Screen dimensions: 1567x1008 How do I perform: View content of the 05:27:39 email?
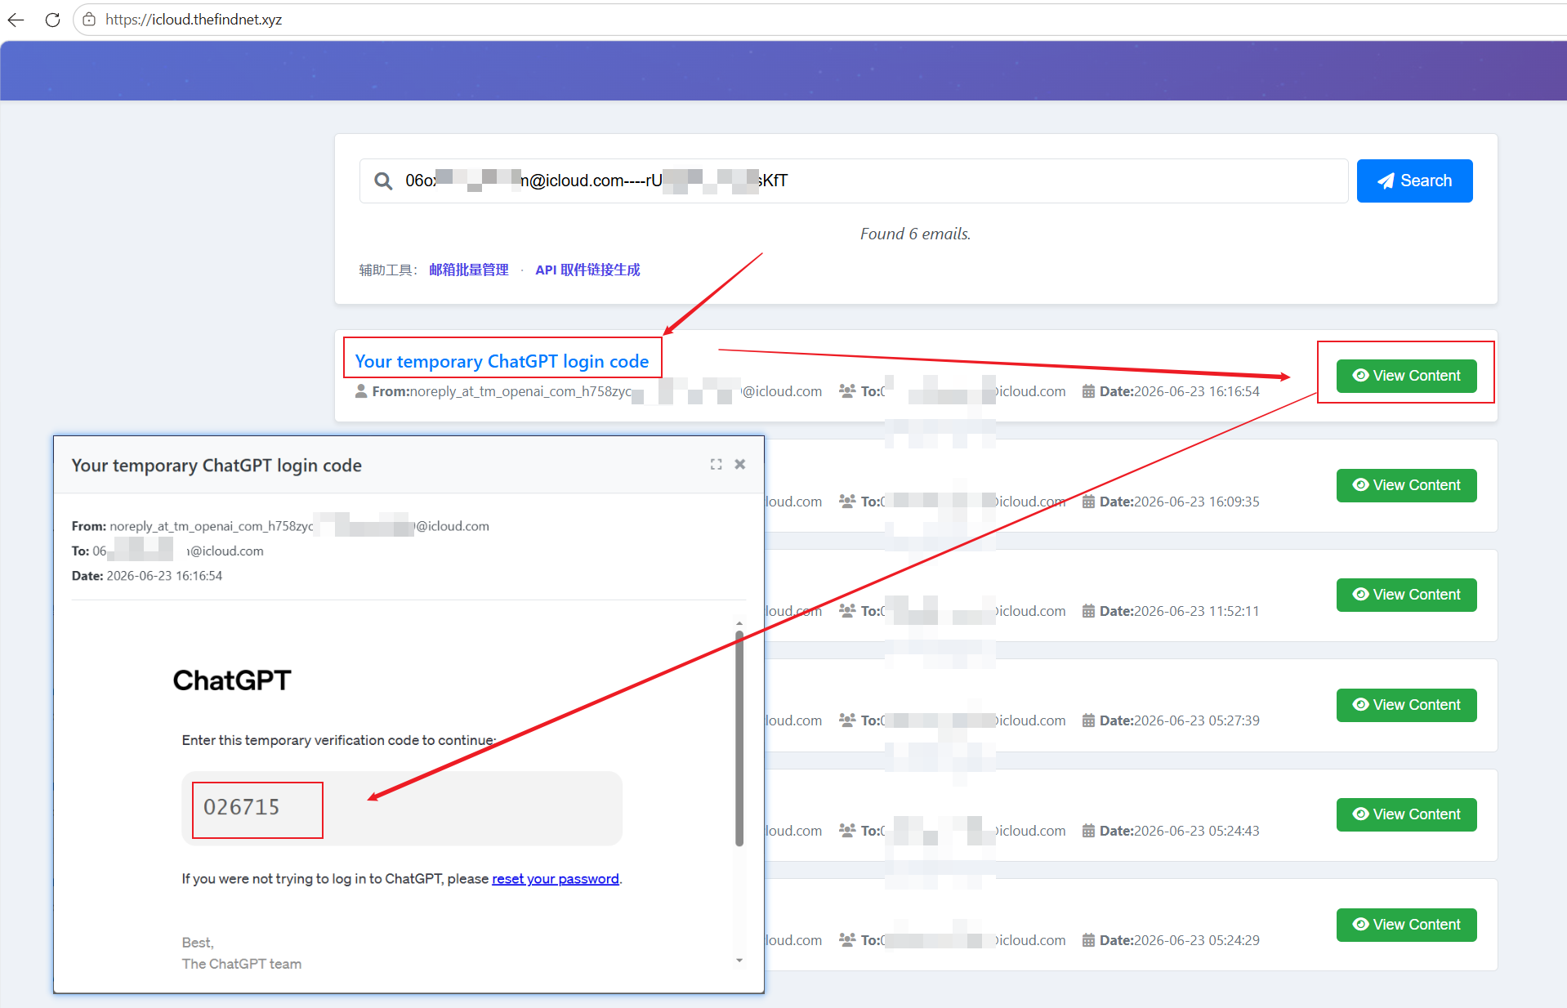[x=1406, y=705]
